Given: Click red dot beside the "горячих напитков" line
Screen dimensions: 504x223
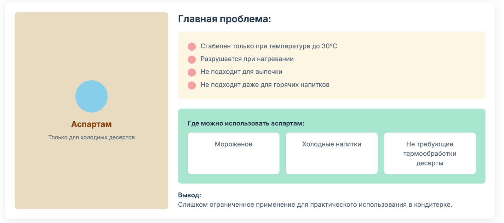Looking at the screenshot, I should click(x=192, y=85).
